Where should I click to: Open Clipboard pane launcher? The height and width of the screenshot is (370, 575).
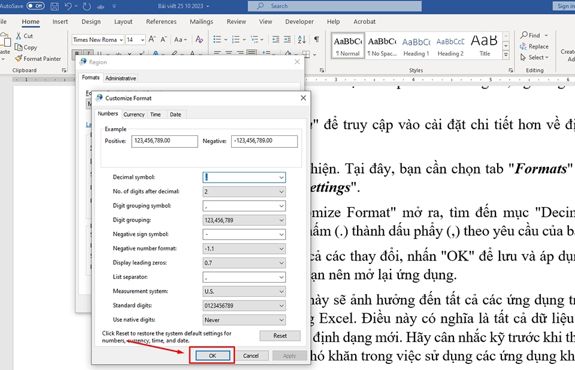coord(64,70)
